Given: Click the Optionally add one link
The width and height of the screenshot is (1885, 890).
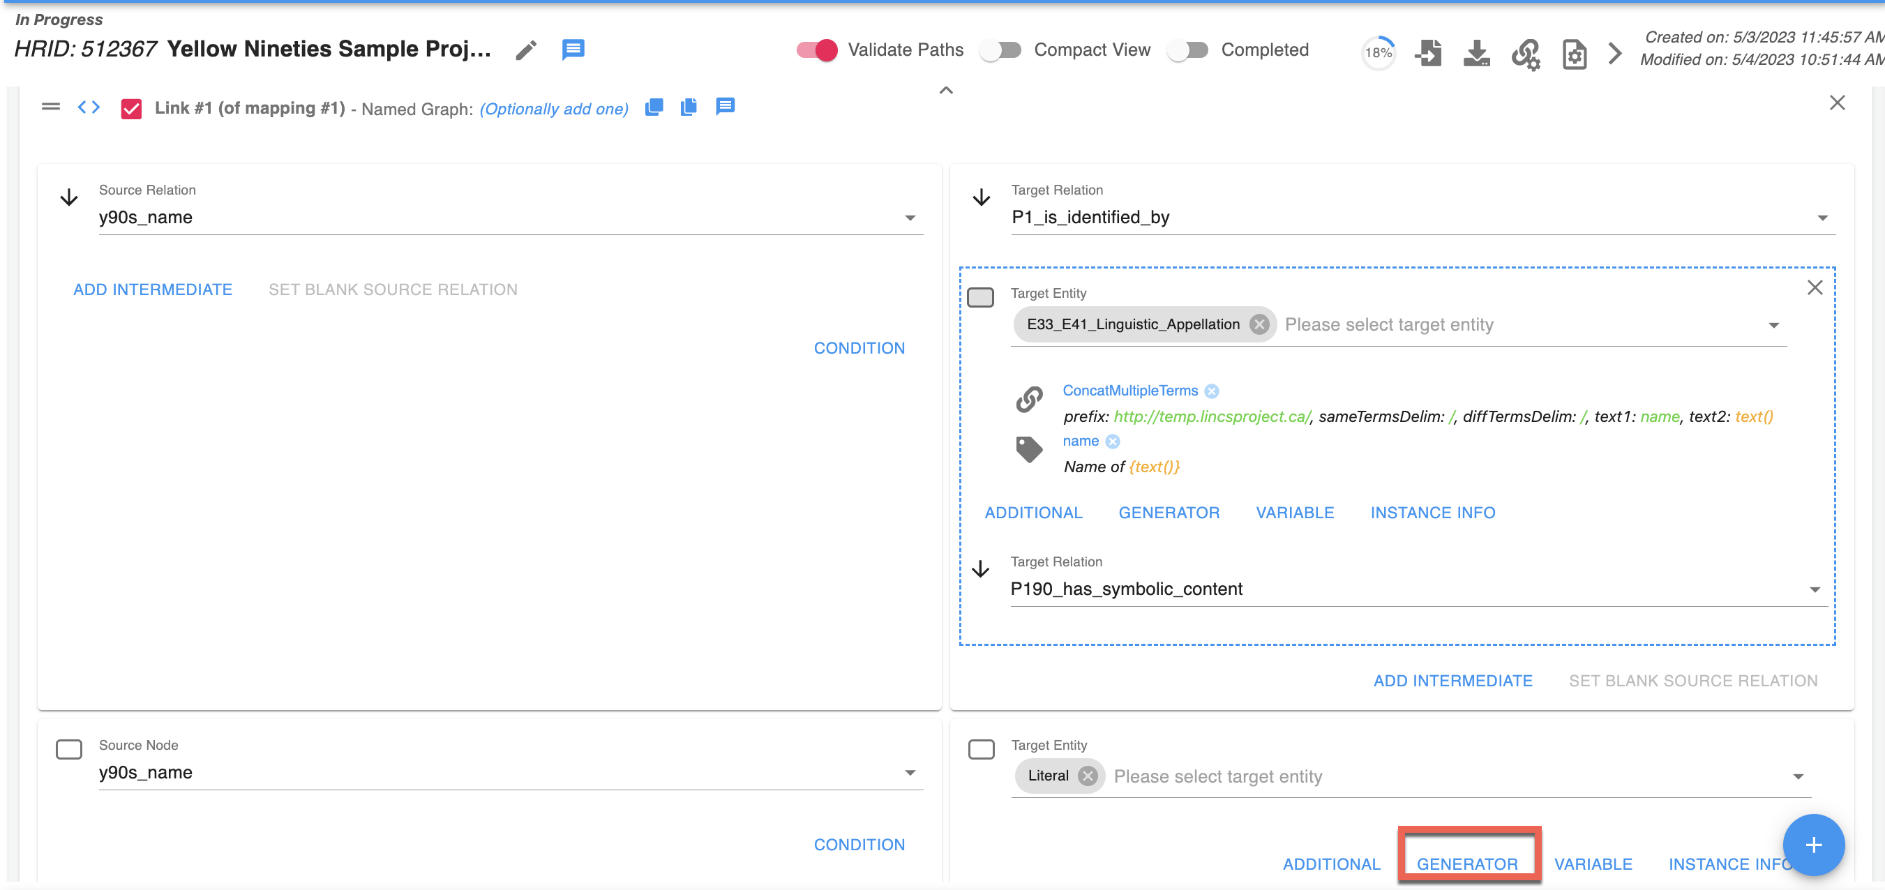Looking at the screenshot, I should pos(554,108).
